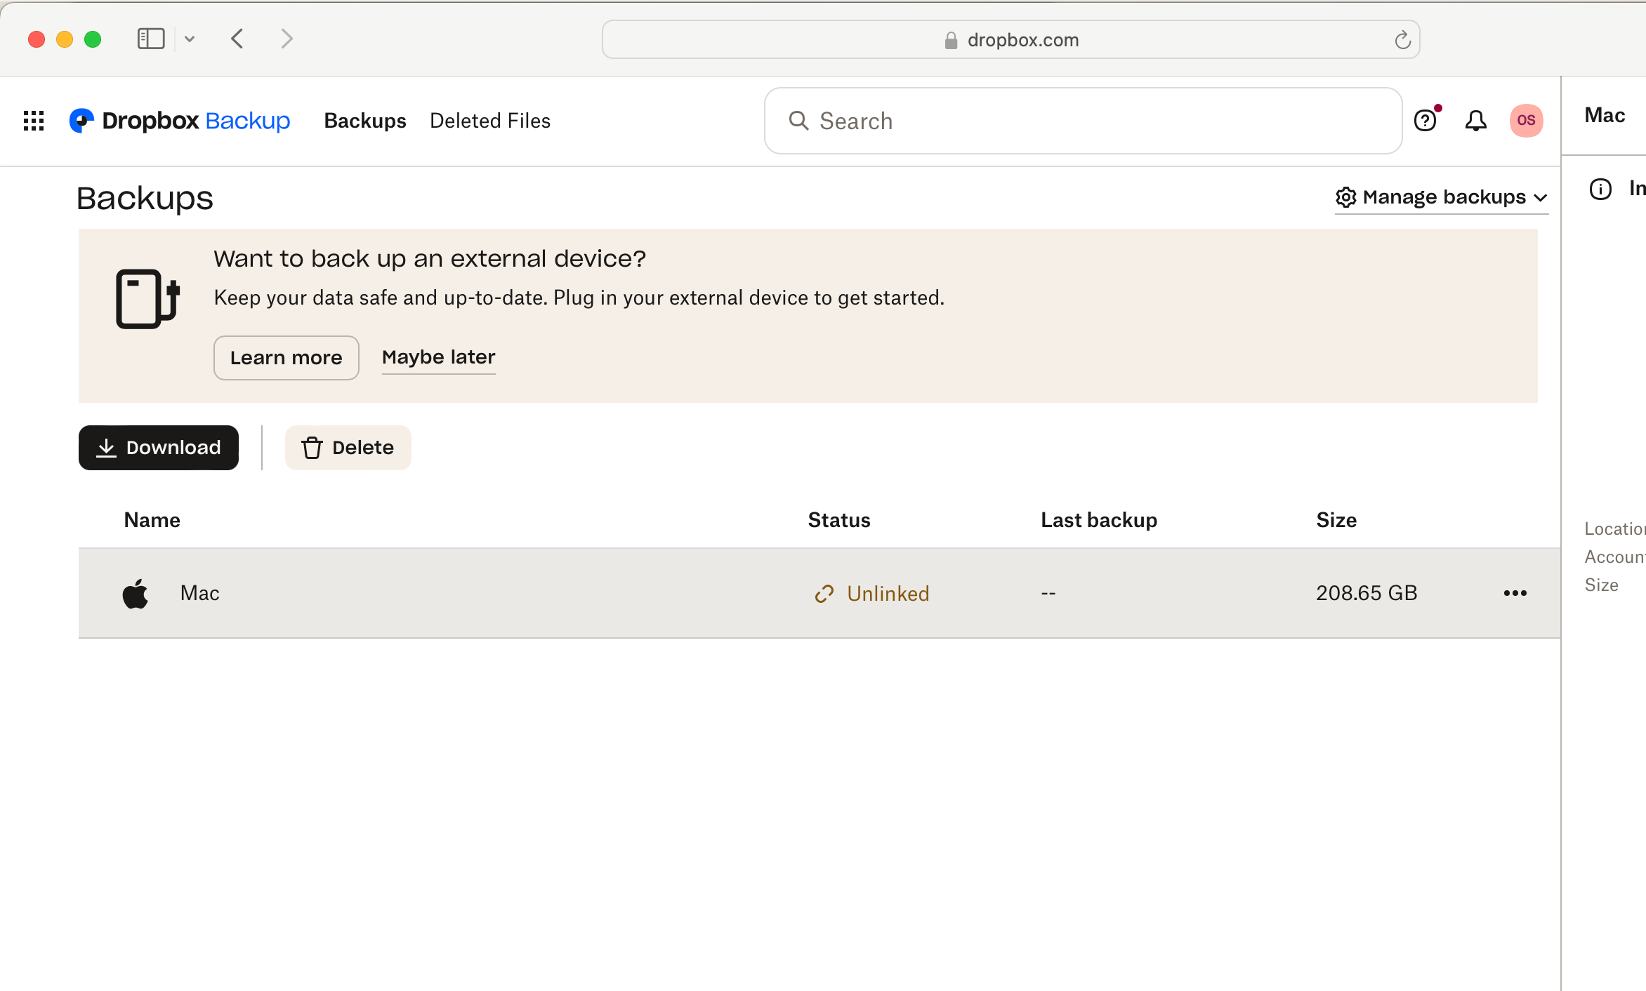1646x991 pixels.
Task: Click the search magnifier icon
Action: (x=798, y=121)
